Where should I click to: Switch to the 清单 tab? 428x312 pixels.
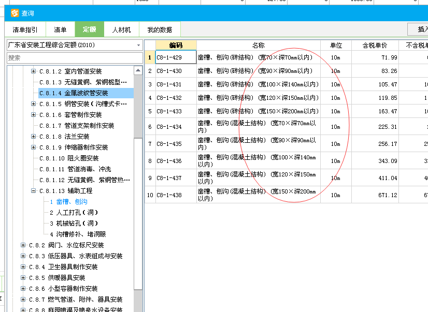tap(60, 29)
